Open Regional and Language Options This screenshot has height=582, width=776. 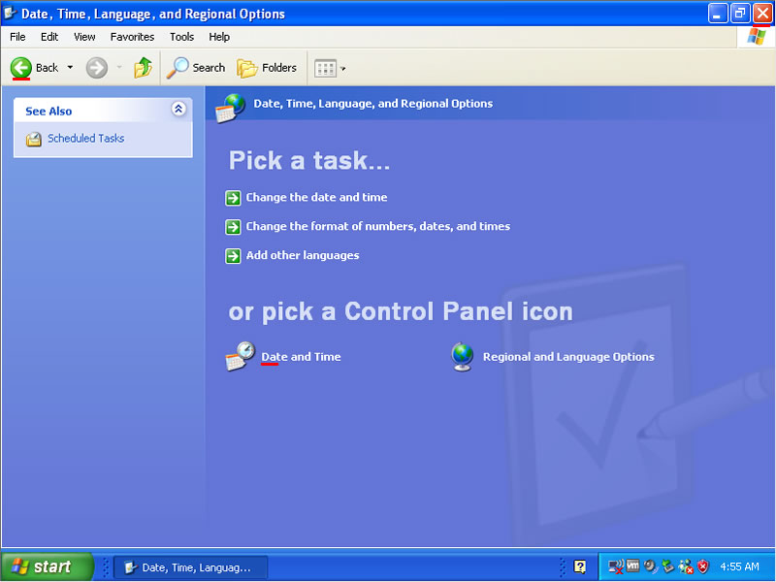567,356
